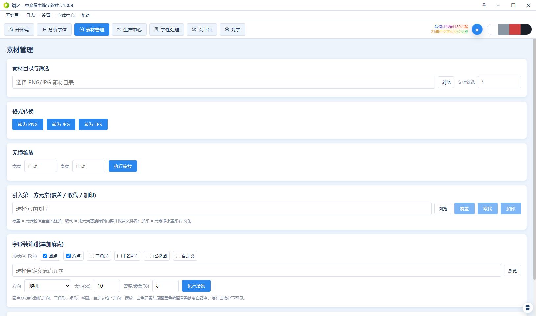Image resolution: width=536 pixels, height=316 pixels.
Task: Browse for a custom 麻点 element
Action: click(512, 271)
